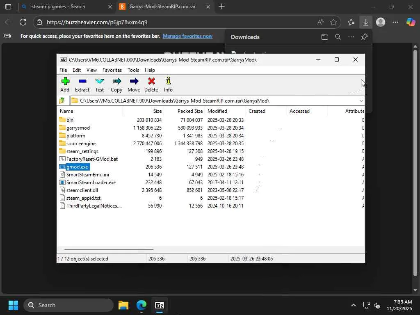
Task: Open the Favorites list icon in Edge
Action: coord(351,22)
